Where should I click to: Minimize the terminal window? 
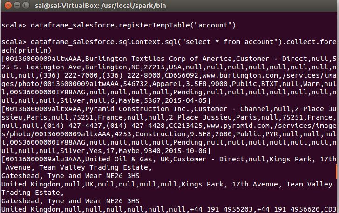click(15, 6)
